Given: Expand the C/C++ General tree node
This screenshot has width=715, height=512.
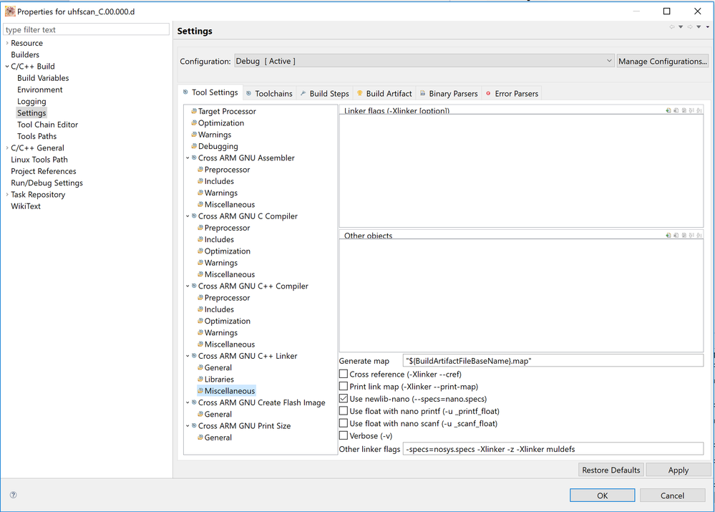Looking at the screenshot, I should click(6, 148).
